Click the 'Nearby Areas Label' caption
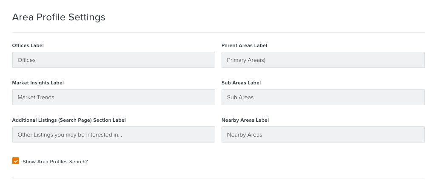The image size is (438, 193). (245, 120)
